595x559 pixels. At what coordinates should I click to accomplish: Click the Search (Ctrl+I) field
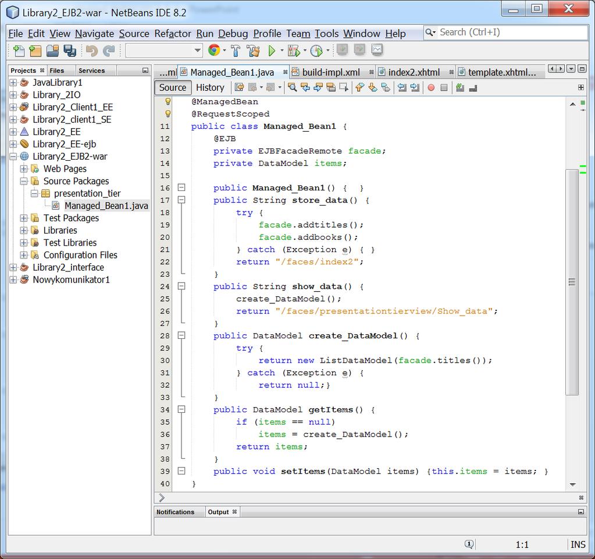click(x=506, y=32)
